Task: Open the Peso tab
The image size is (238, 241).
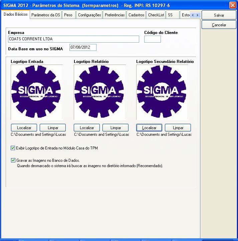Action: point(68,15)
